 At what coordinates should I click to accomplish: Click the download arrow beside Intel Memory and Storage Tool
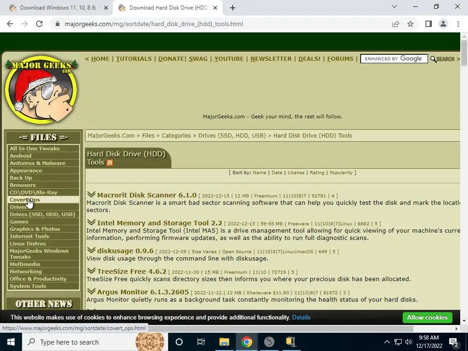tap(91, 223)
